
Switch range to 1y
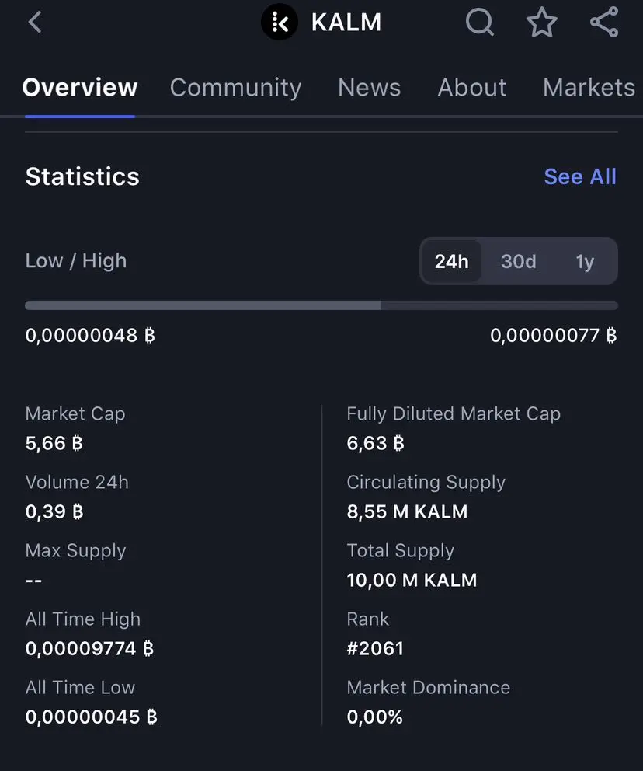[x=585, y=262]
